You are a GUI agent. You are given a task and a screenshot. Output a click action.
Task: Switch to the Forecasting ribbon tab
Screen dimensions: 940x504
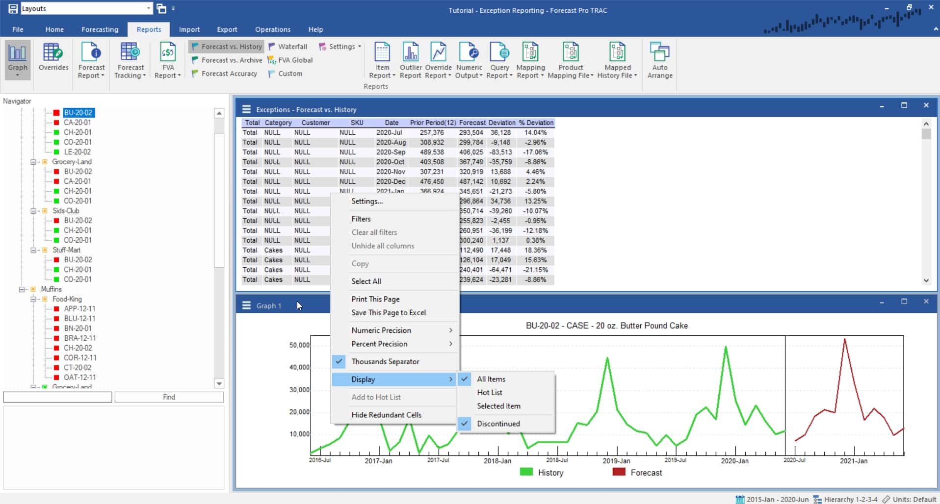click(100, 29)
